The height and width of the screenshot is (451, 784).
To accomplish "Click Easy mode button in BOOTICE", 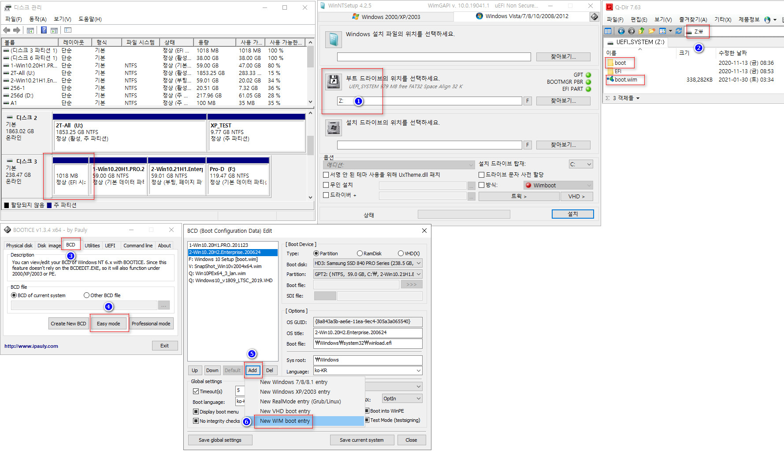I will click(x=108, y=324).
